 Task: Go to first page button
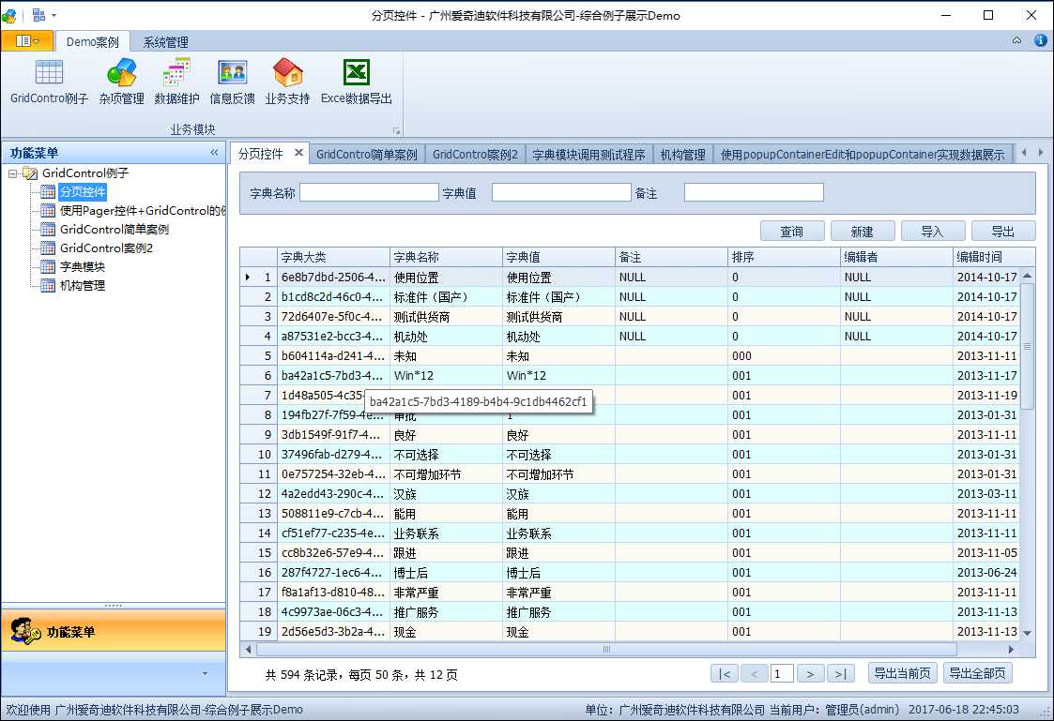tap(725, 673)
